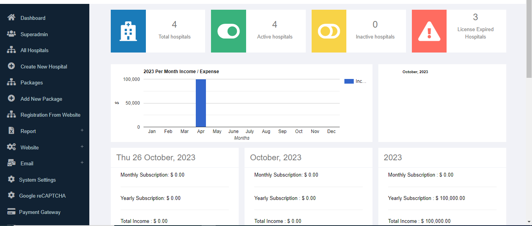Open All Hospitals in sidebar

[x=34, y=50]
